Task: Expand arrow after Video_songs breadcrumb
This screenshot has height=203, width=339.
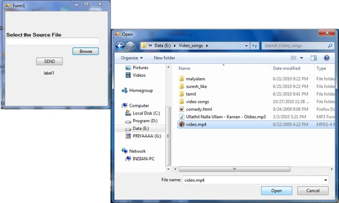Action: click(207, 46)
